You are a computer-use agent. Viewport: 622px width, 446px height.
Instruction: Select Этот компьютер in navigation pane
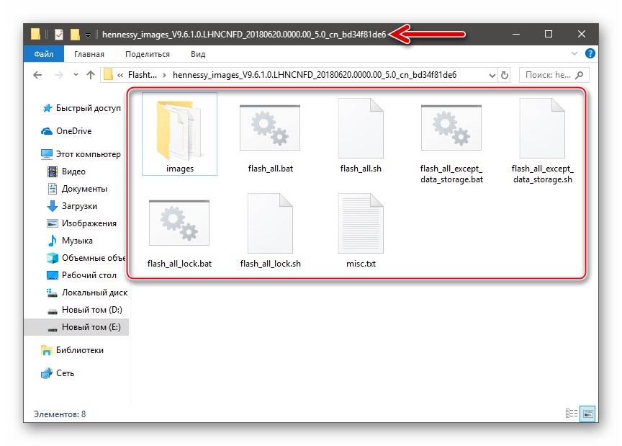(81, 154)
